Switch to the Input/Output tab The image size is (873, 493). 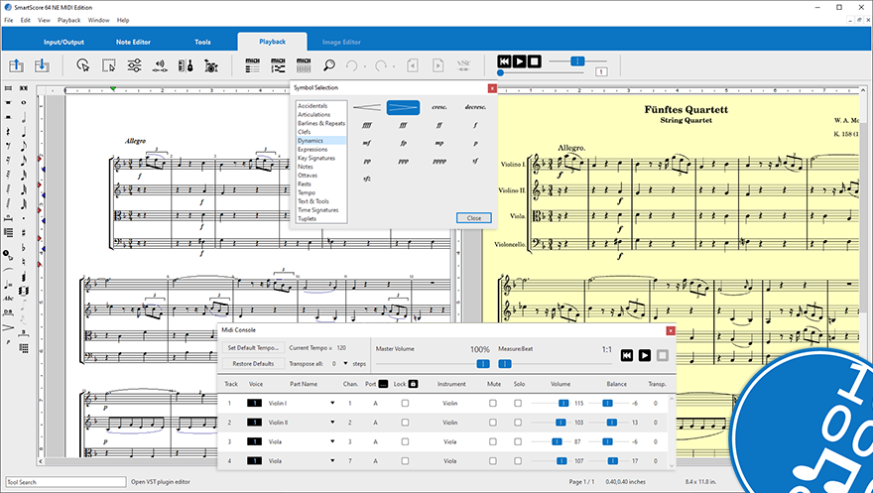[x=63, y=42]
